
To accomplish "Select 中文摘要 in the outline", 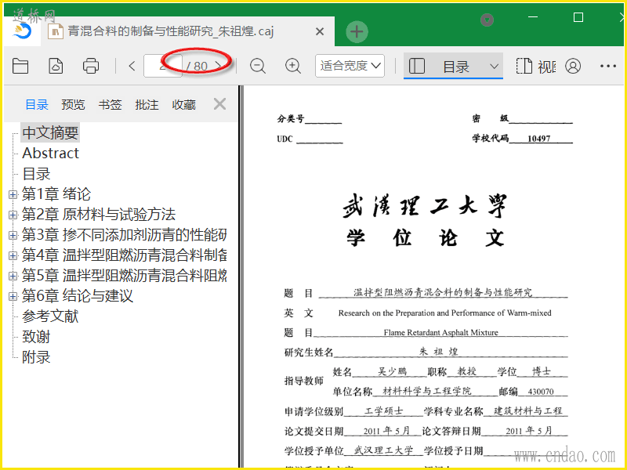I will coord(50,132).
